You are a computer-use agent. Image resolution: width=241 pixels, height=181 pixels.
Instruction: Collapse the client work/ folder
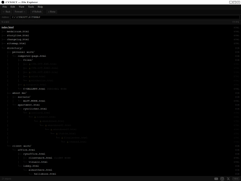point(22,146)
